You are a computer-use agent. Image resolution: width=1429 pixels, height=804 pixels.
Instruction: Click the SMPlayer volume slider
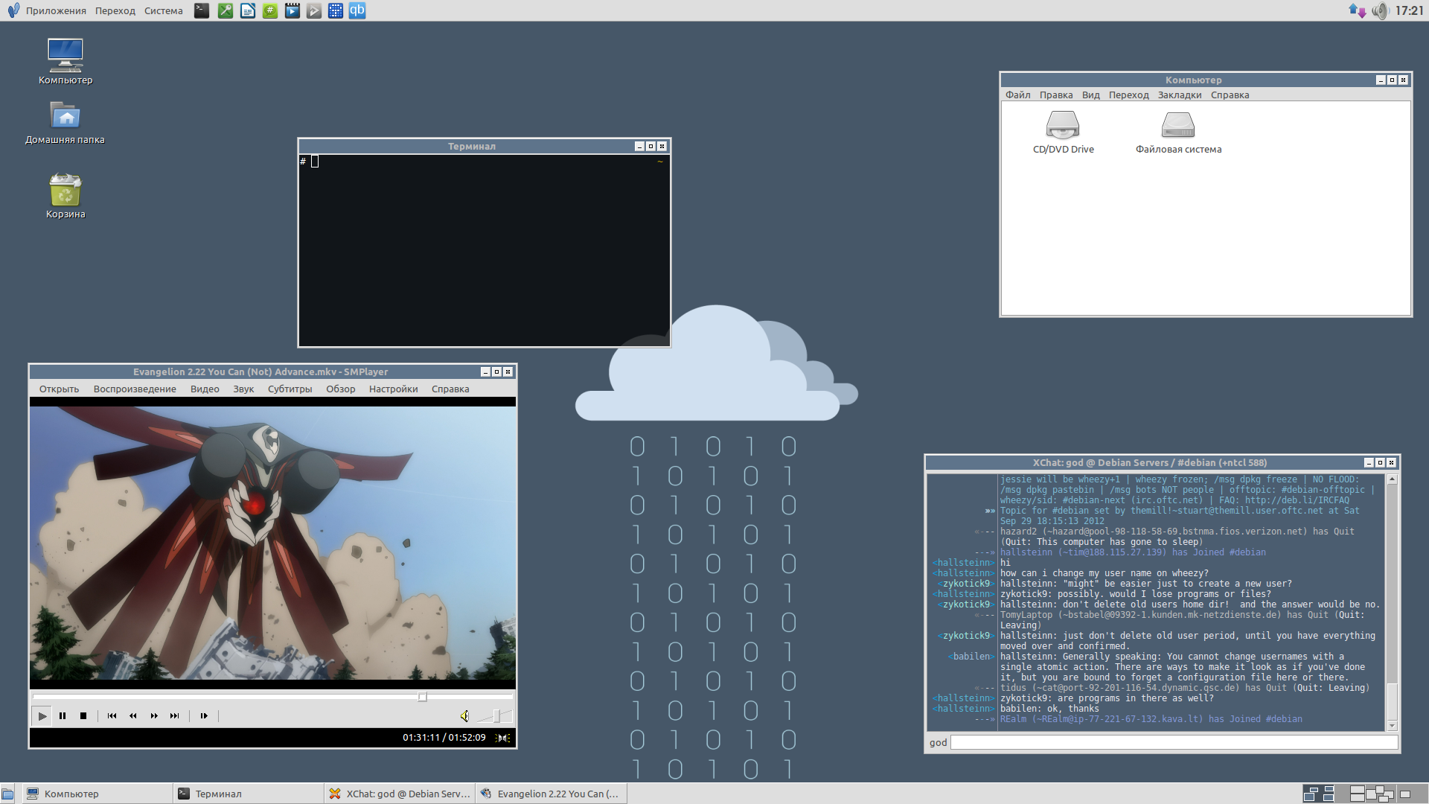click(494, 716)
